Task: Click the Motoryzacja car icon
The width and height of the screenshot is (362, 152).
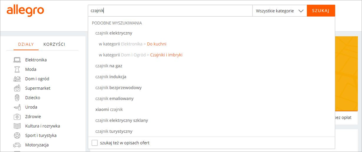Action: 17,145
